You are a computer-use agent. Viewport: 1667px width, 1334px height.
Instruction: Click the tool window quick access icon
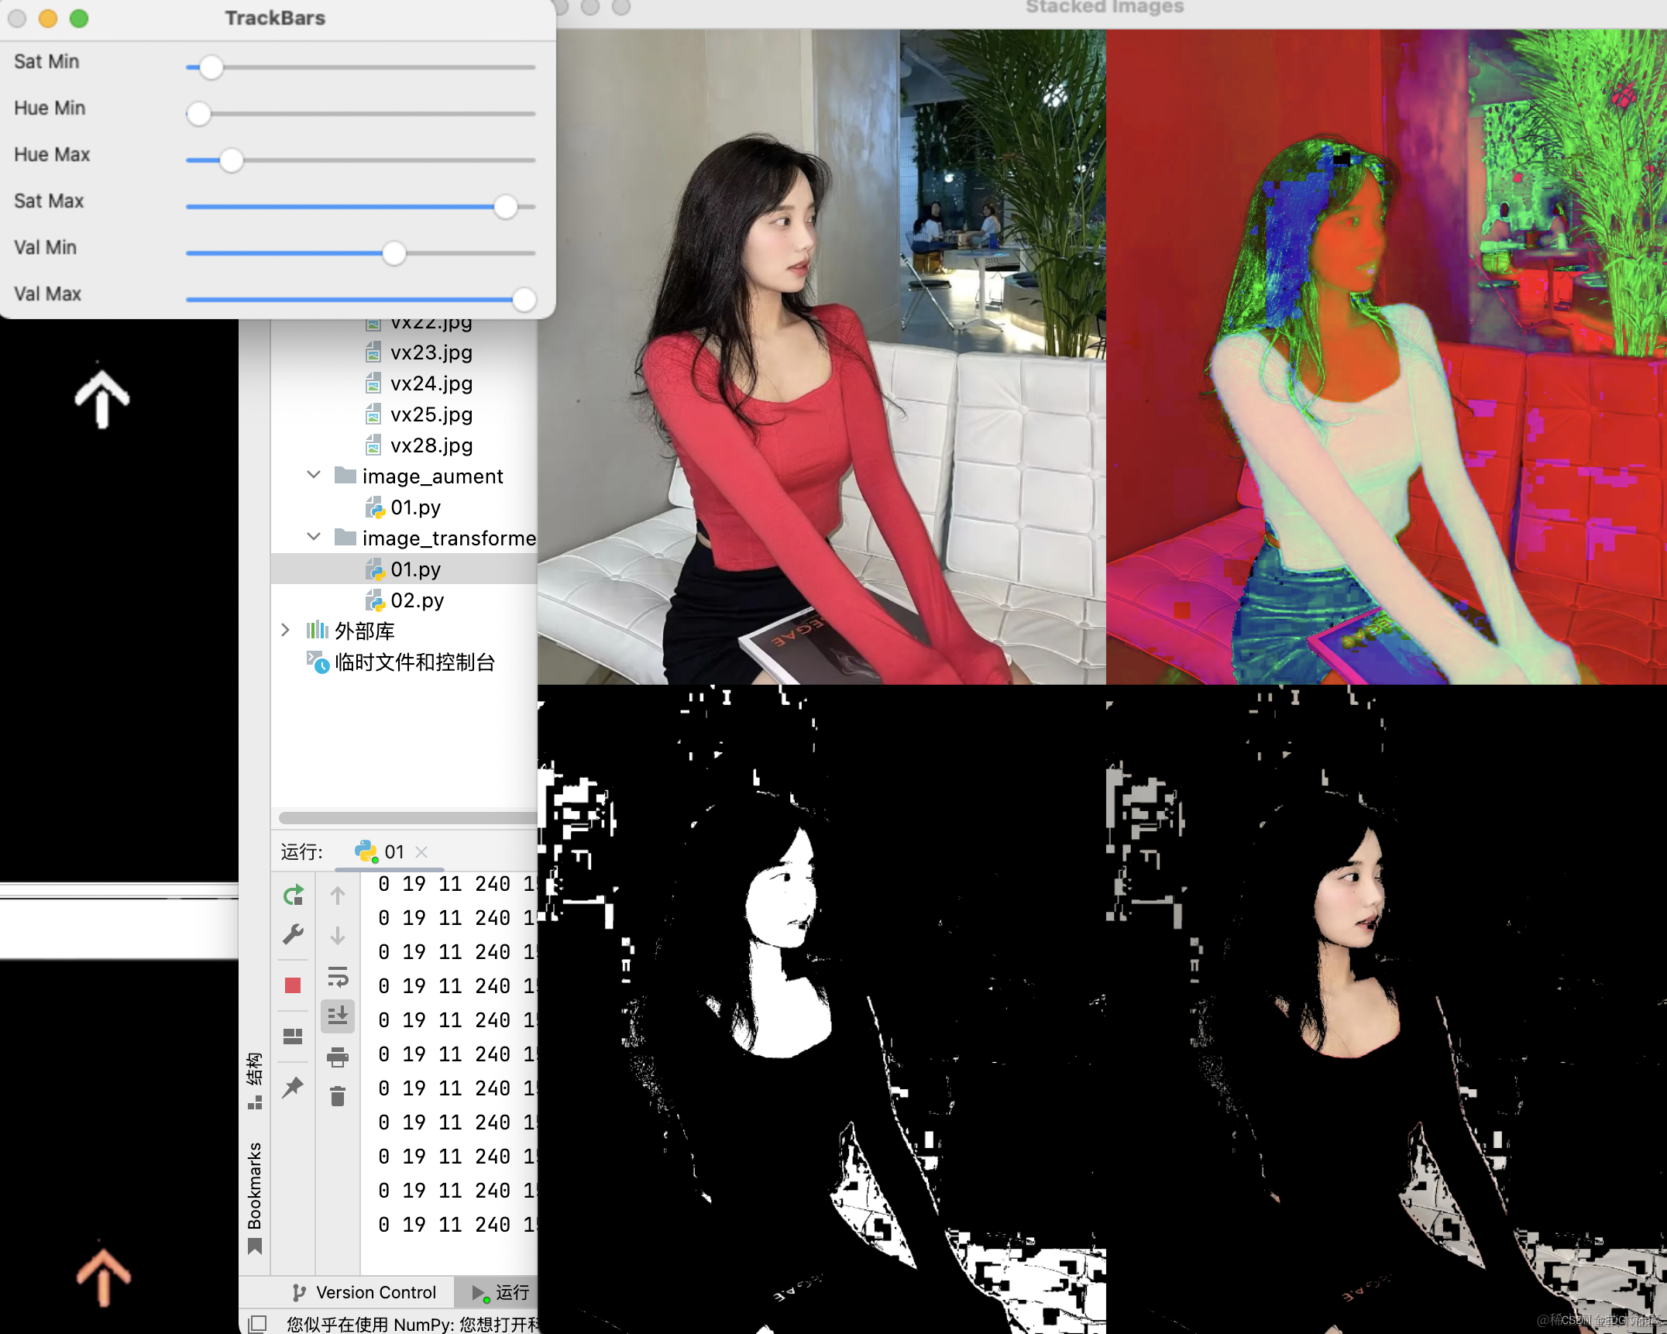pos(257,1324)
